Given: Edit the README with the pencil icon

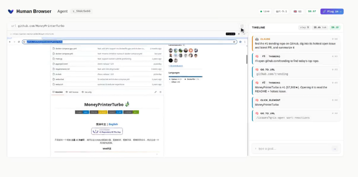Looking at the screenshot, I should pos(155,92).
